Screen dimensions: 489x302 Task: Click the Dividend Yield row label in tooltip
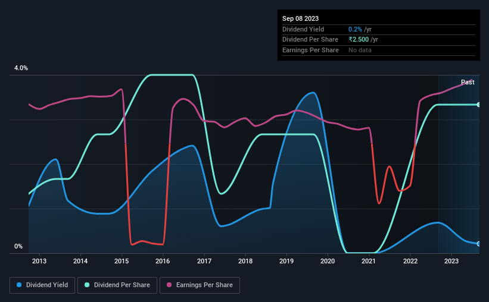pos(303,29)
